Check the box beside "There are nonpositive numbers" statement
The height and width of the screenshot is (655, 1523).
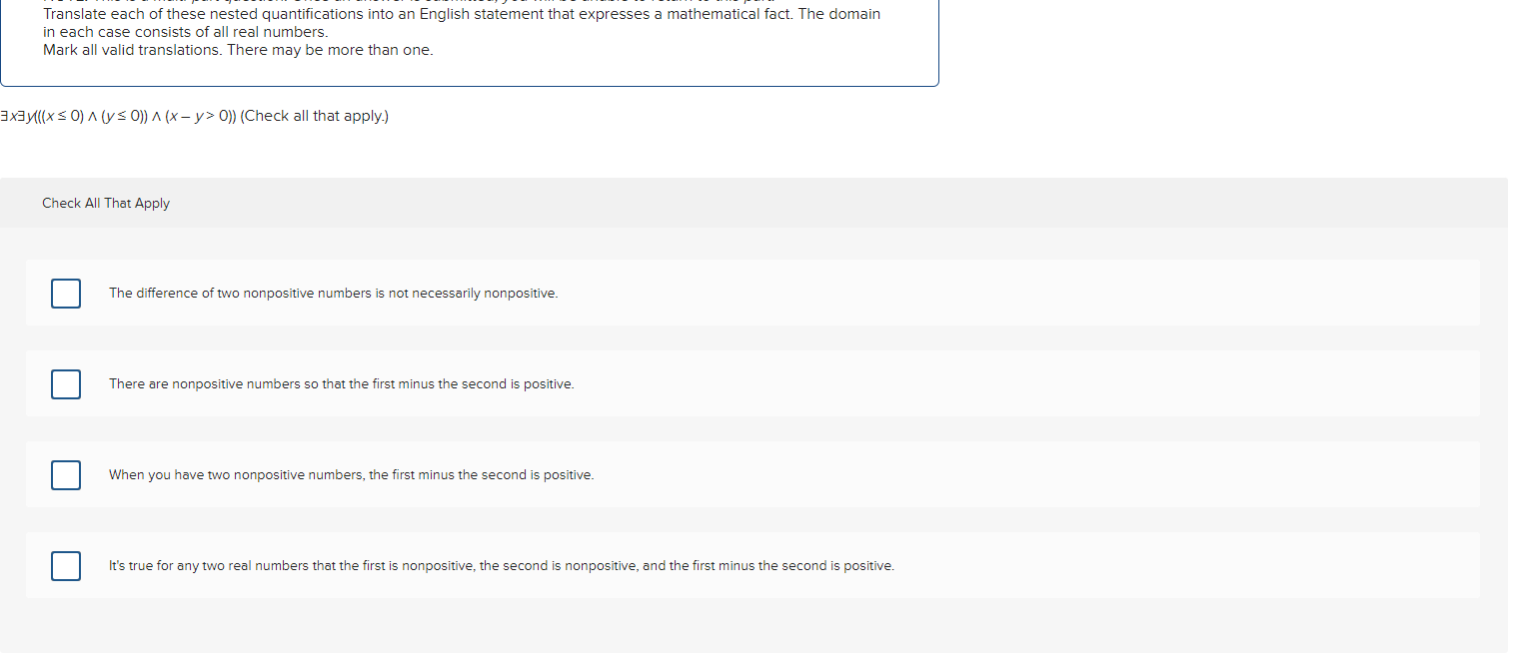(66, 384)
